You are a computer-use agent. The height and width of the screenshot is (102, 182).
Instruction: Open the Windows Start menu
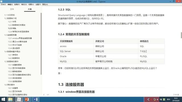[x=3, y=99]
